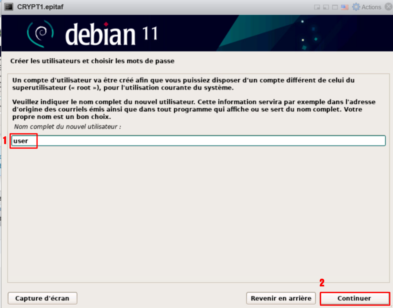This screenshot has height=308, width=393.
Task: Click the "Créer les utilisateurs" heading
Action: point(92,62)
